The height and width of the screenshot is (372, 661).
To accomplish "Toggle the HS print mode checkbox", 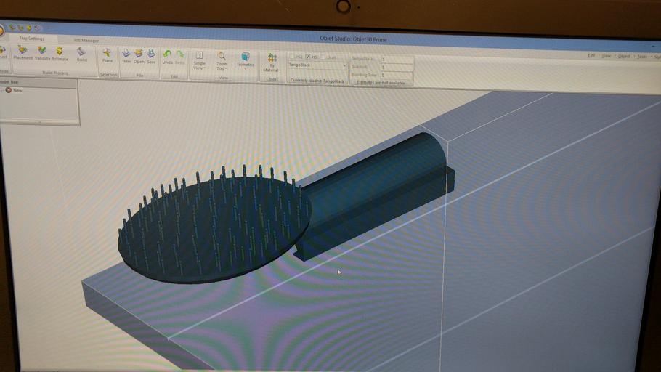I will [308, 57].
